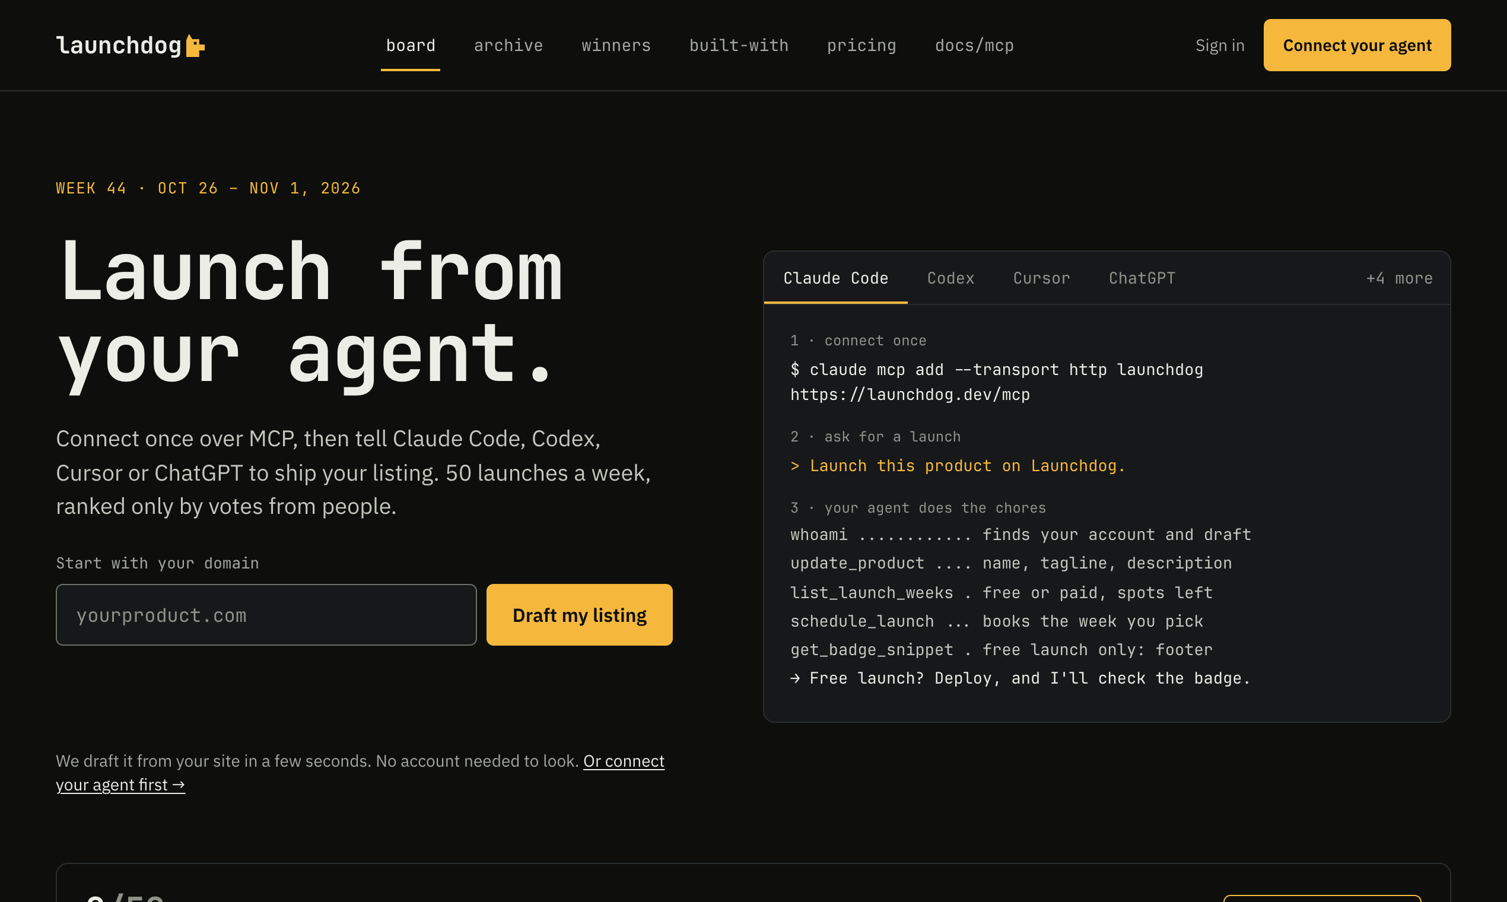
Task: Click the launchdog dog logo icon
Action: tap(195, 46)
